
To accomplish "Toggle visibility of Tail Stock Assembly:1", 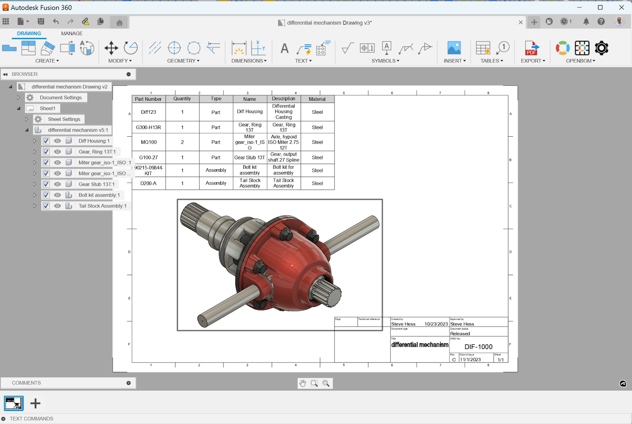I will 57,206.
